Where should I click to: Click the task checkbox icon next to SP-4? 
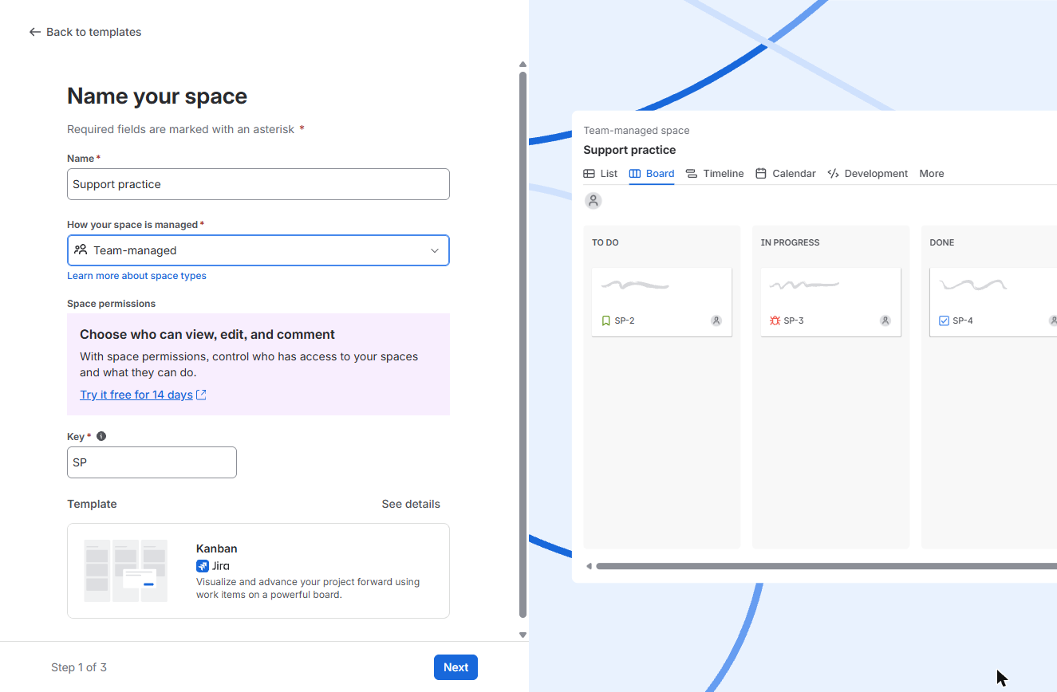[944, 320]
